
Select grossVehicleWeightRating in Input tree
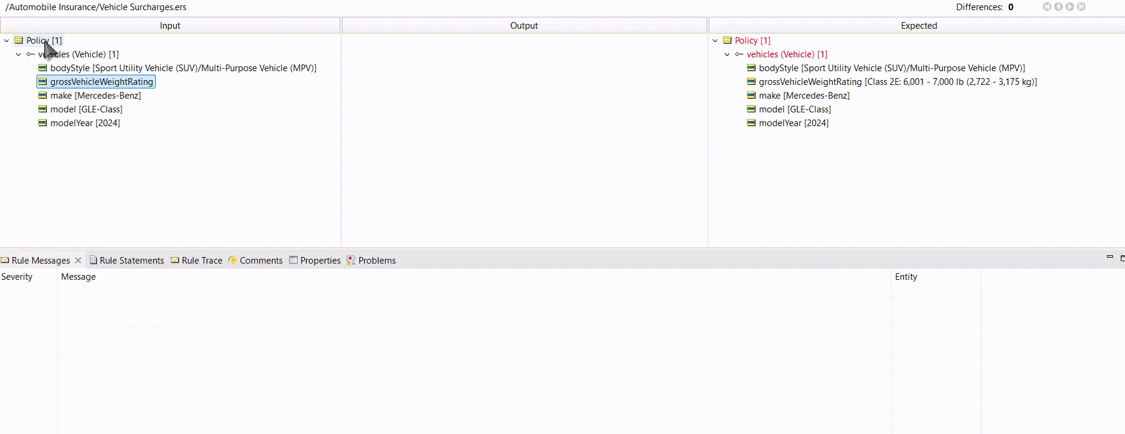[x=101, y=82]
